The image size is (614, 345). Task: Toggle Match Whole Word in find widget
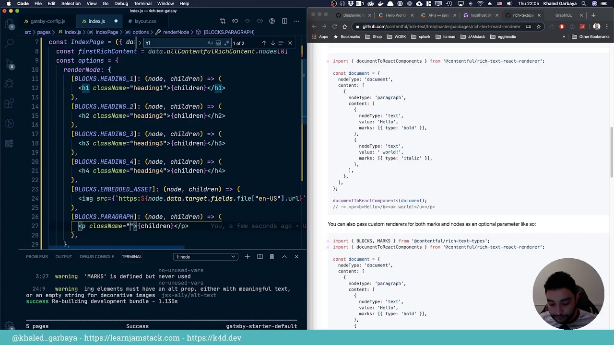click(x=217, y=43)
